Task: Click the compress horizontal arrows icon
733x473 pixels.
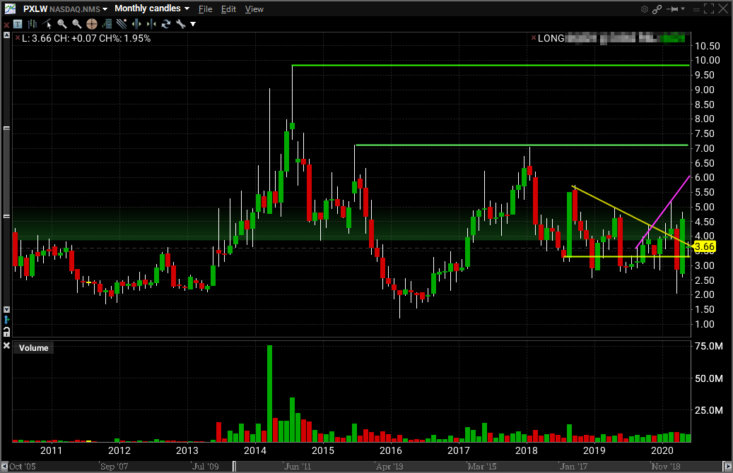Action: point(151,24)
